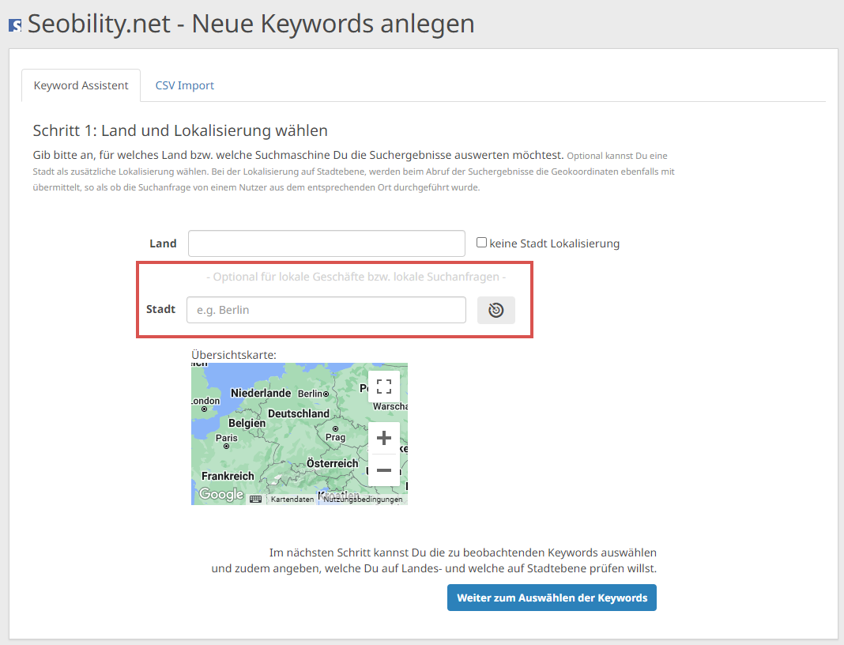Click page title Seobility.net - Neue Keywords anlegen
The width and height of the screenshot is (844, 645).
251,24
